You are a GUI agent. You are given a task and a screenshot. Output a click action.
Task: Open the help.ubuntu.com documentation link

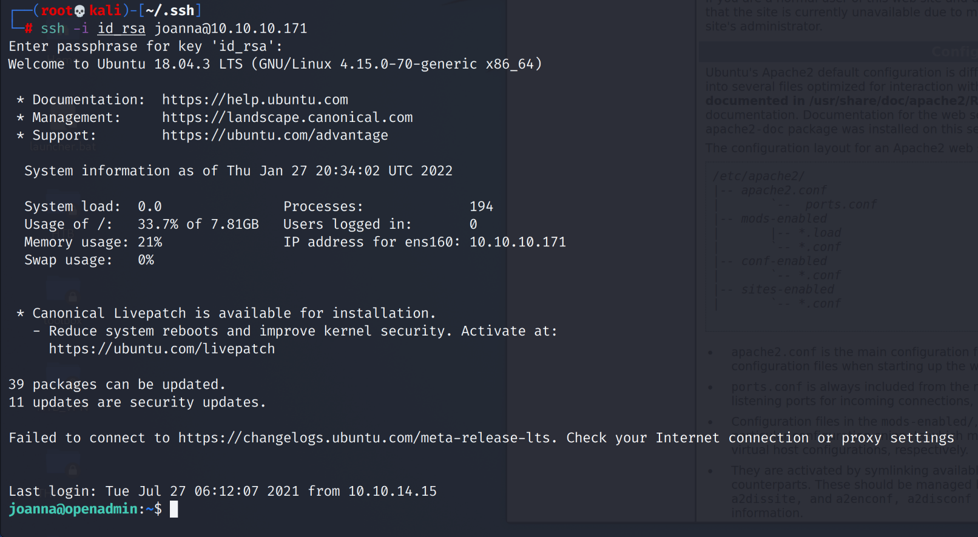[x=255, y=100]
